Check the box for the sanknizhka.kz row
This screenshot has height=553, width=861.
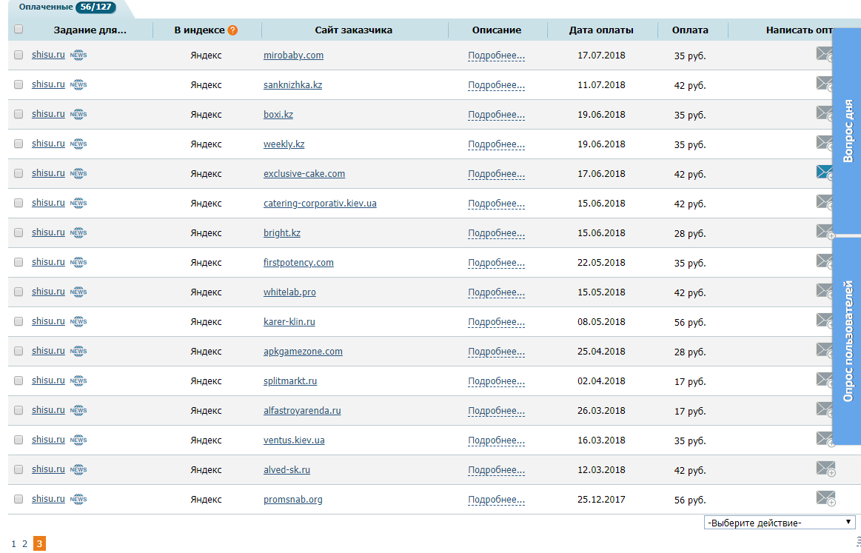tap(19, 84)
